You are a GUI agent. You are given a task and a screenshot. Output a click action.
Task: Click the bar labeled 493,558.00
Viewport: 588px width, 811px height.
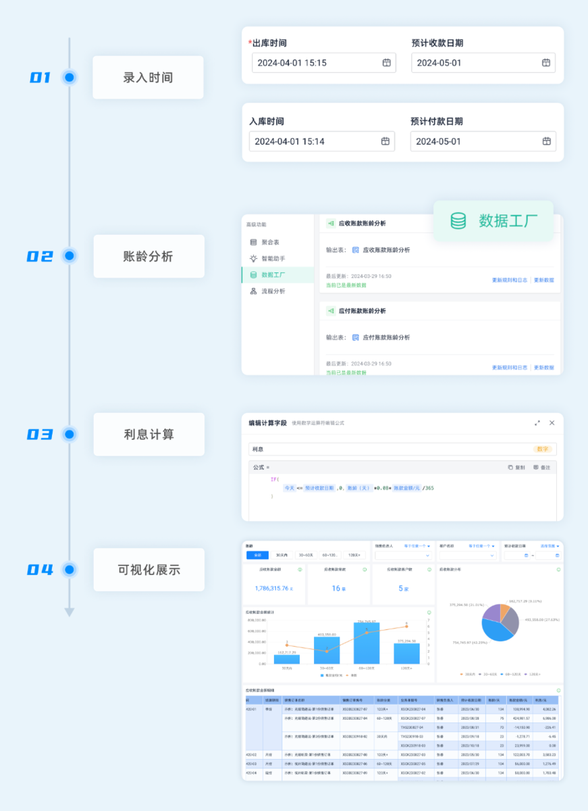327,650
